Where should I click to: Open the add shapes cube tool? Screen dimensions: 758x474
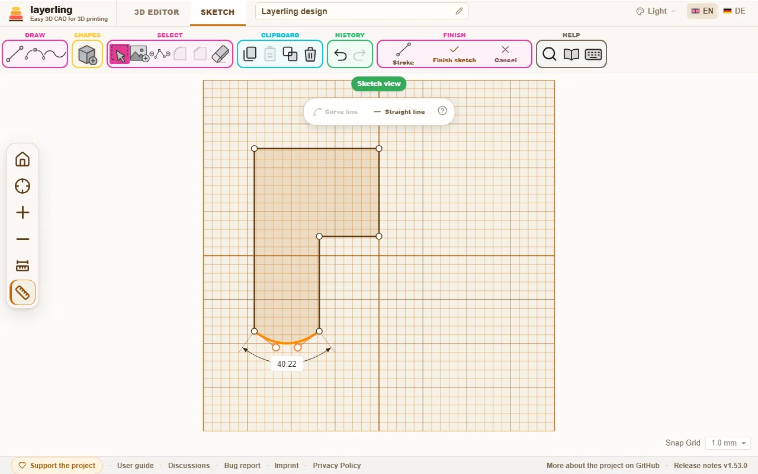pos(88,55)
